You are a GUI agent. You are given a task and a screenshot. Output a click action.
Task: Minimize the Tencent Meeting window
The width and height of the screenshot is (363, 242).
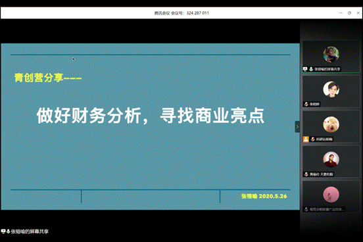[341, 13]
